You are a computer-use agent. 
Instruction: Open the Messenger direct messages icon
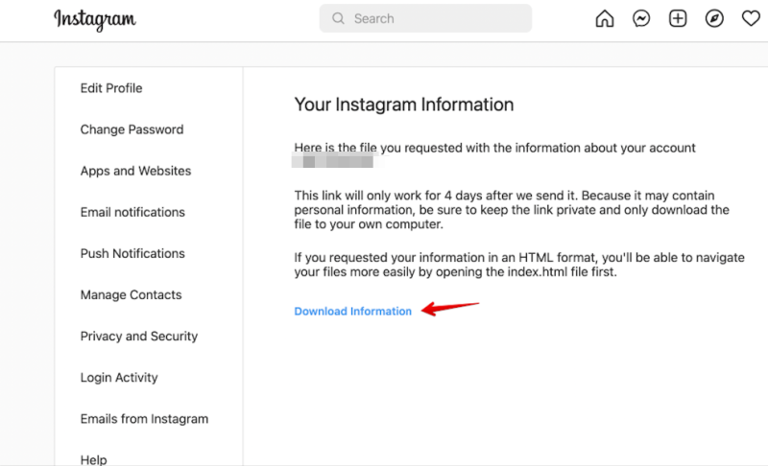point(641,18)
